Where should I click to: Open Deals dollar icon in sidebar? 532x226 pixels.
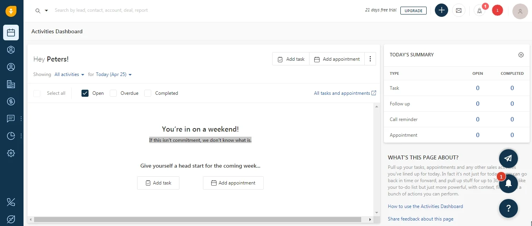(11, 101)
